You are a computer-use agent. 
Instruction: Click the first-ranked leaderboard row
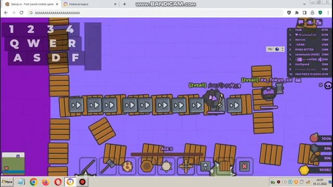[309, 30]
